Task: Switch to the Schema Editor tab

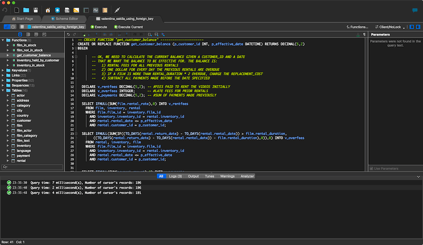Action: pyautogui.click(x=63, y=19)
